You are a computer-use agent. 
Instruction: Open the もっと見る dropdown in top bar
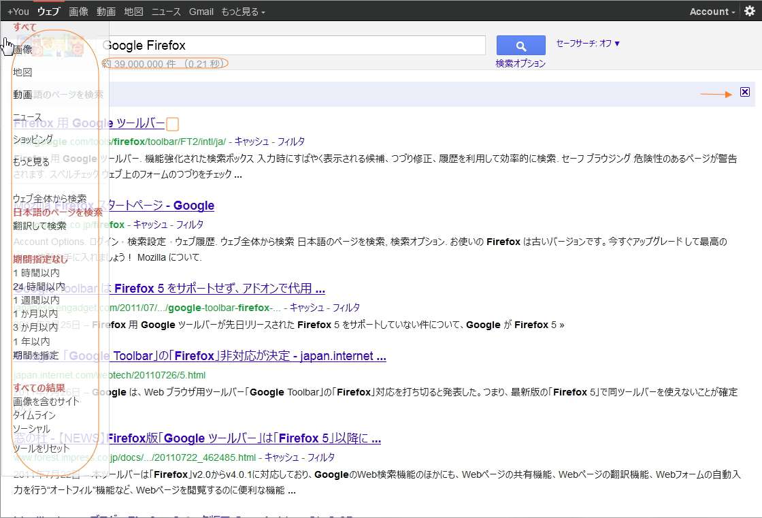(x=243, y=12)
